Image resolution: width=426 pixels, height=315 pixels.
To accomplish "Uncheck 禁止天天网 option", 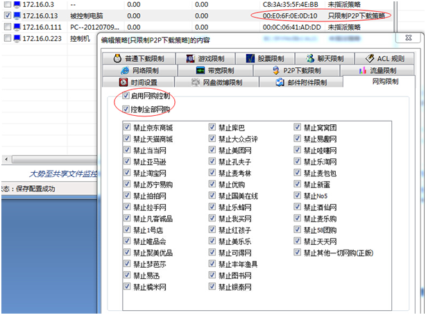I will [297, 241].
